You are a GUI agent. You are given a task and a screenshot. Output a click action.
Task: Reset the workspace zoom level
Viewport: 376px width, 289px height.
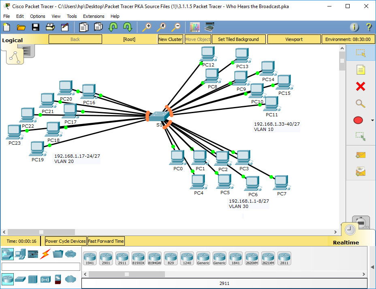coord(161,27)
